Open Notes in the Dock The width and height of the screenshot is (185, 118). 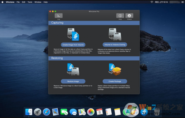[117, 112]
